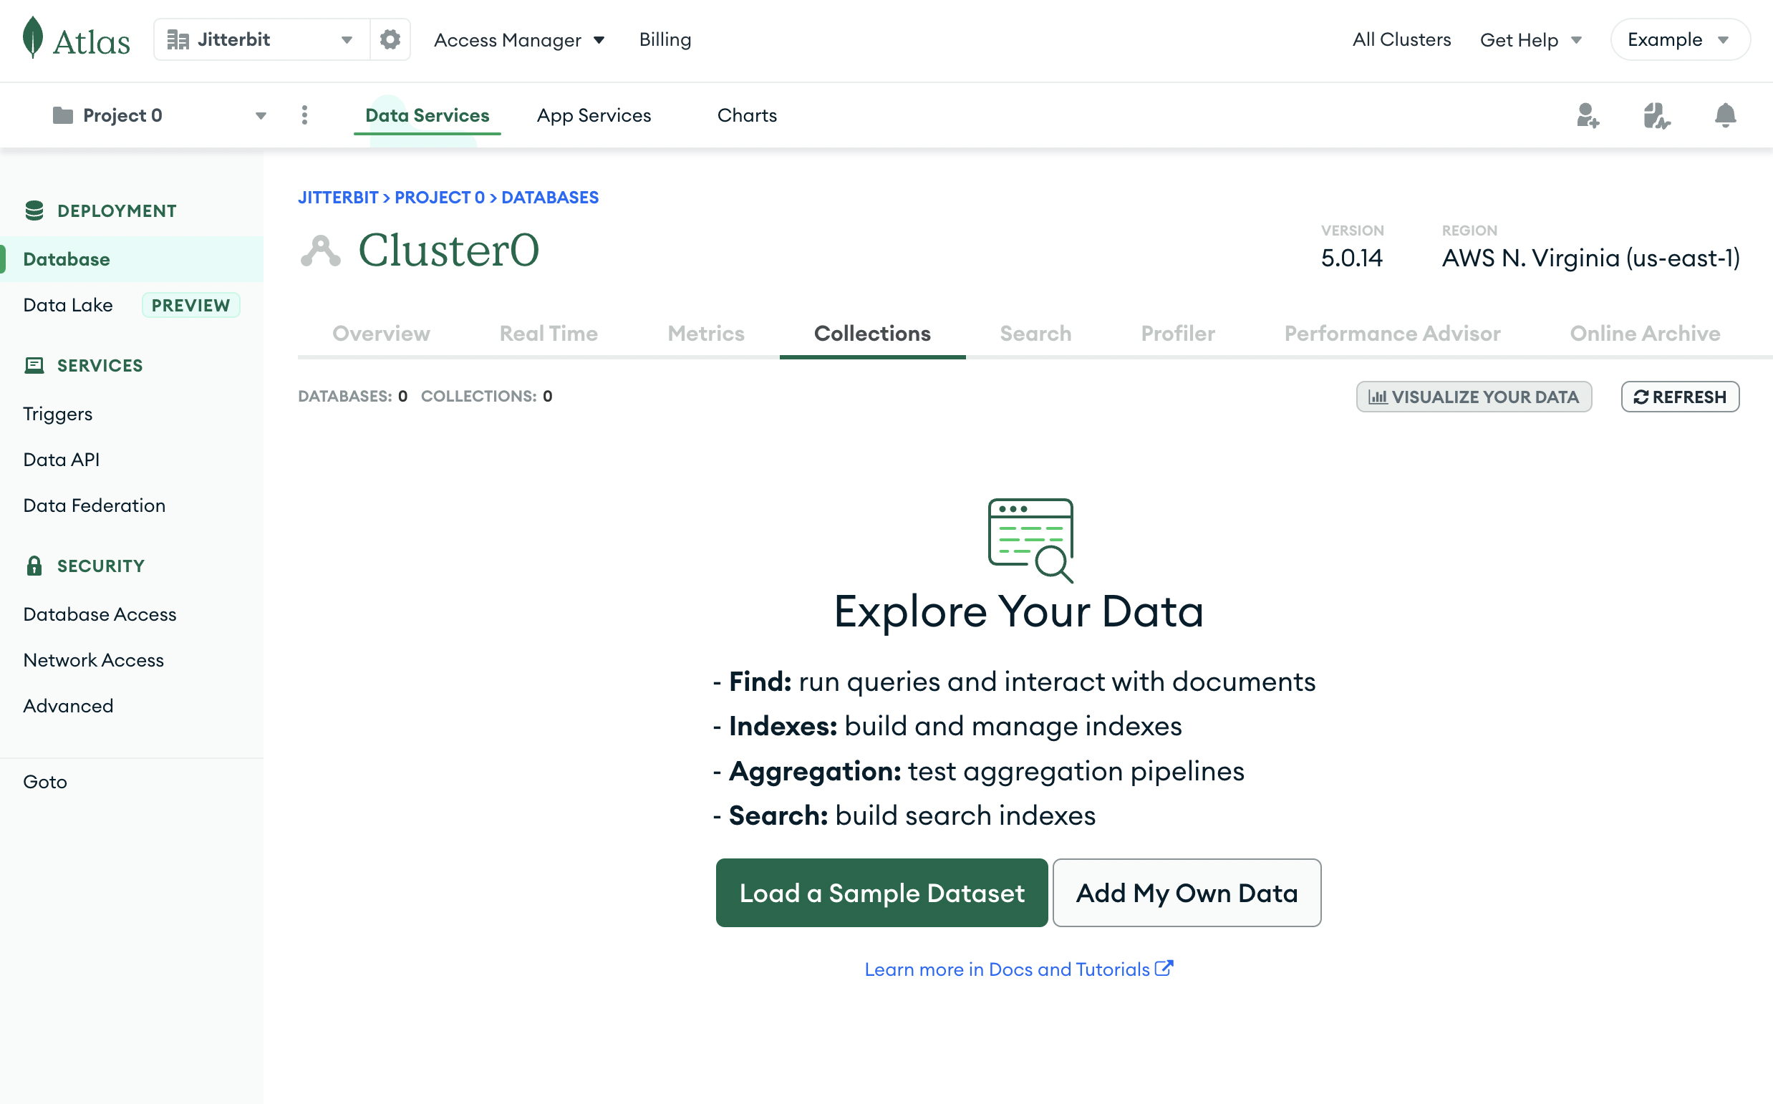This screenshot has width=1773, height=1104.
Task: Click the Services section icon
Action: click(34, 365)
